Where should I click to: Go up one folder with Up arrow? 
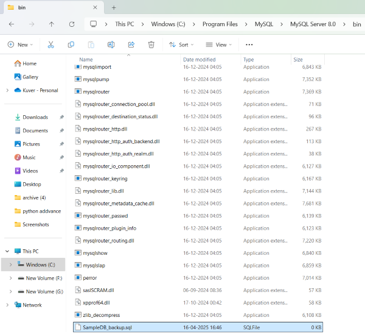[51, 24]
